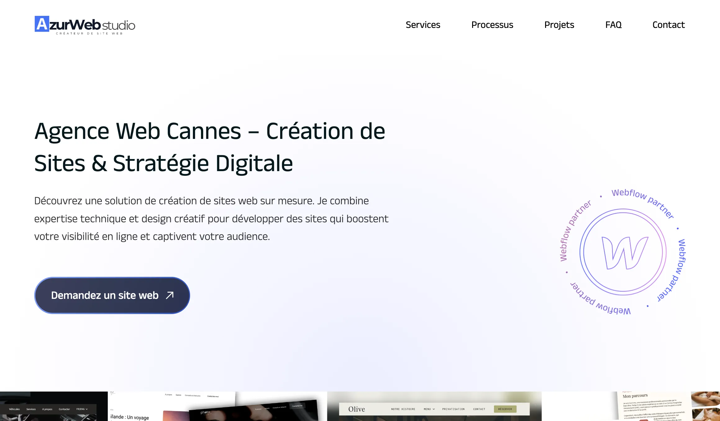Click the blue A square in the logo
This screenshot has width=720, height=421.
click(42, 24)
